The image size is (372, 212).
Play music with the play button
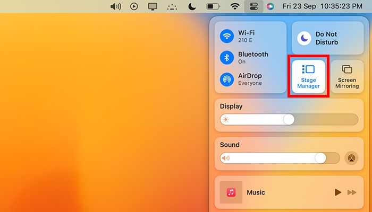tap(338, 192)
